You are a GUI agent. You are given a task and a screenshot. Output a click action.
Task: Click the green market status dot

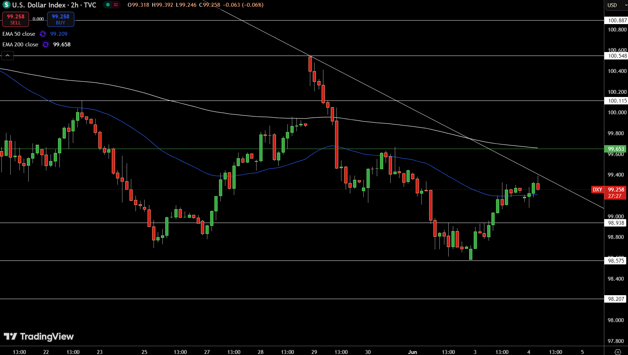(x=108, y=5)
